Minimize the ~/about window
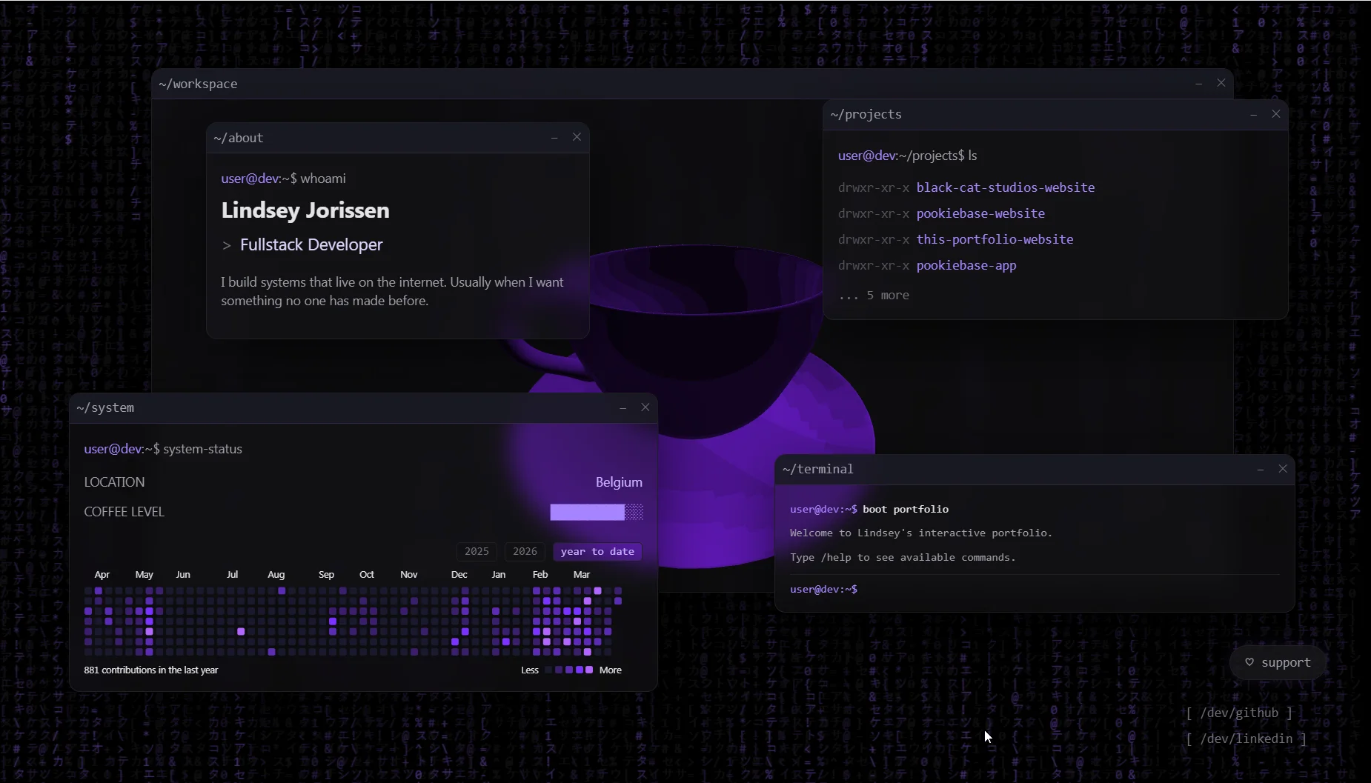Image resolution: width=1371 pixels, height=783 pixels. 554,138
